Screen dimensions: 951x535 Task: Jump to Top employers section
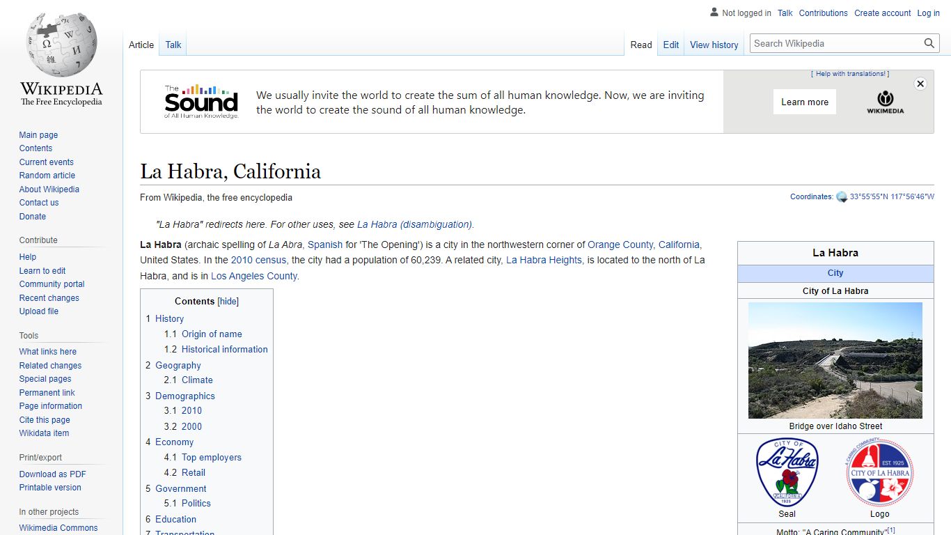[x=212, y=457]
